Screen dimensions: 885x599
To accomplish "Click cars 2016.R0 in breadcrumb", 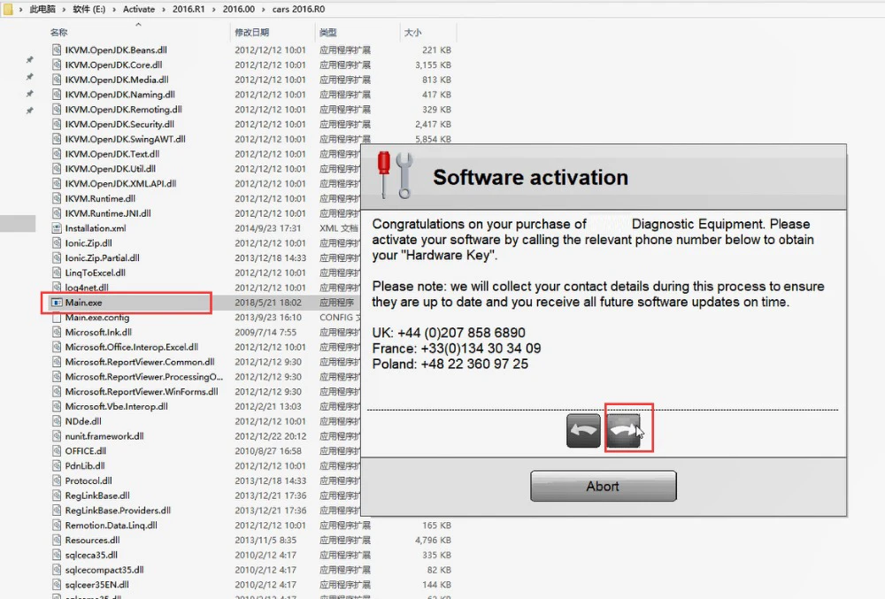I will (x=298, y=9).
